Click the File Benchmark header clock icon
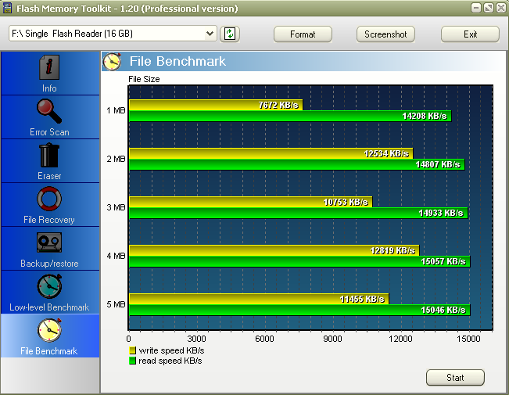Image resolution: width=509 pixels, height=395 pixels. [112, 61]
